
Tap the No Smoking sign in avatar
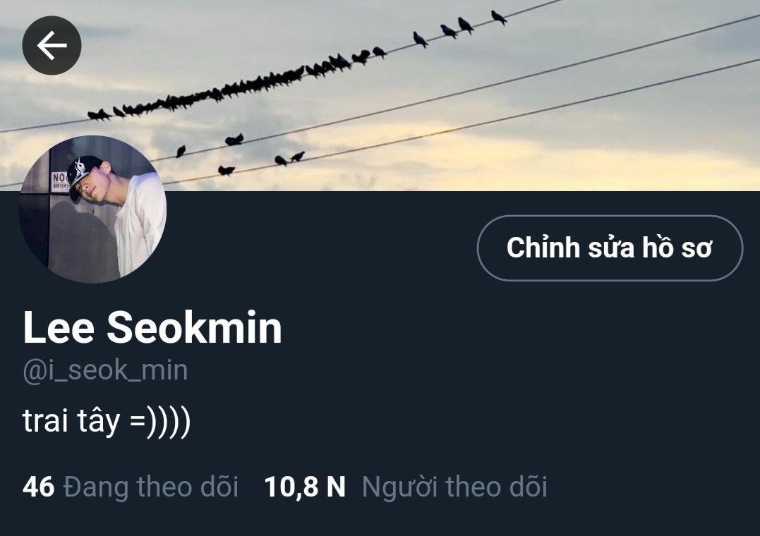point(60,182)
